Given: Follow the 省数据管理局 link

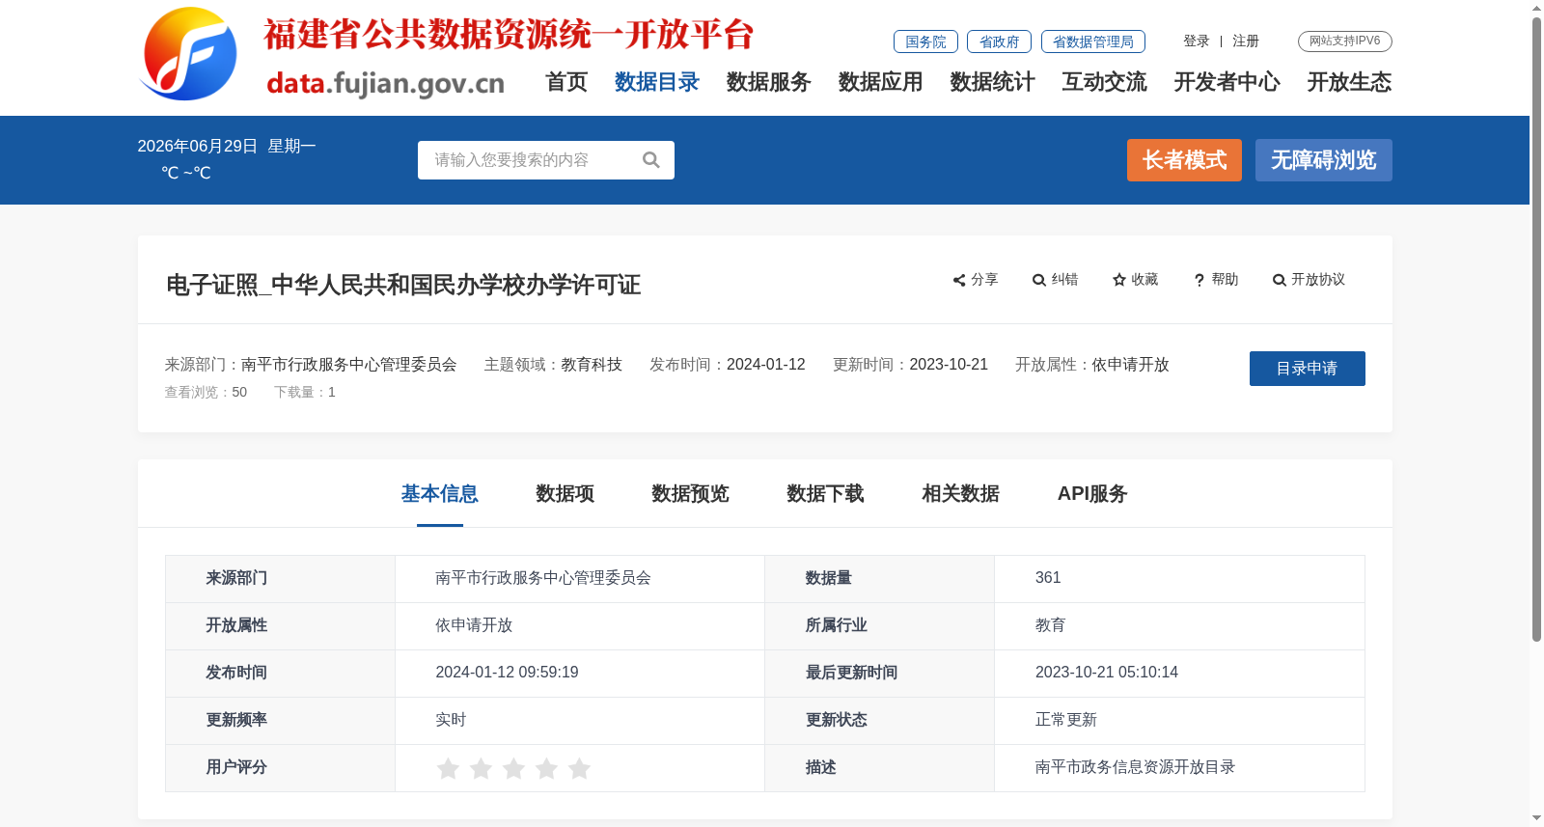Looking at the screenshot, I should (1093, 41).
